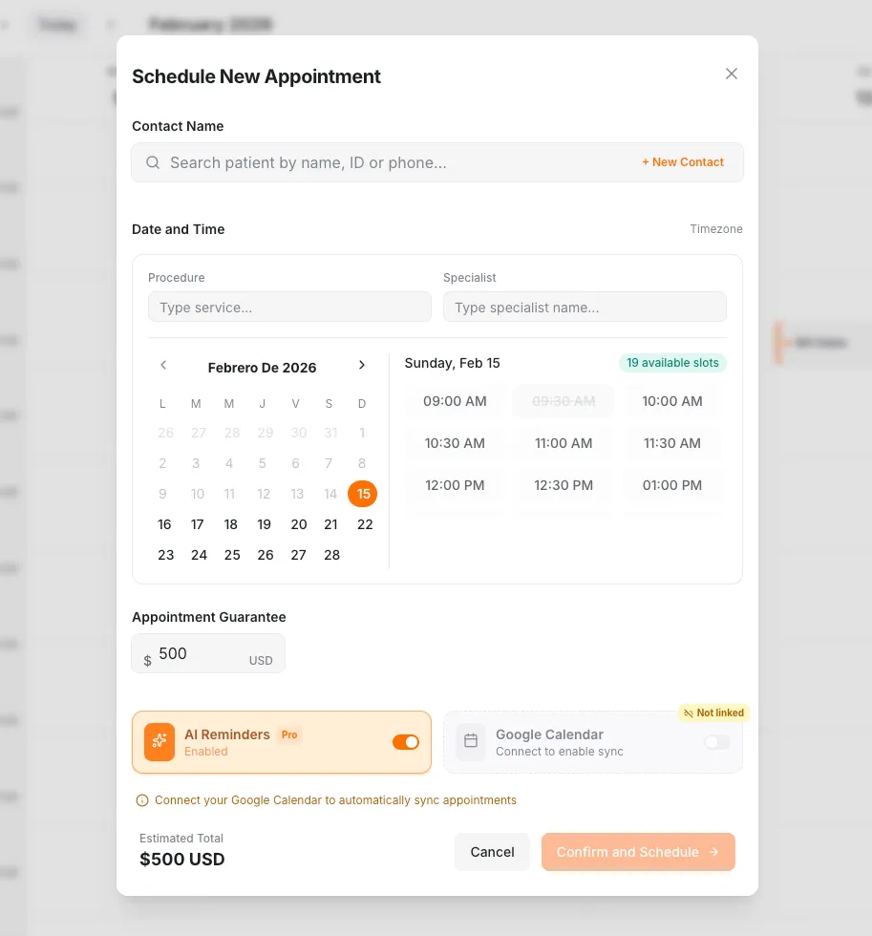
Task: Click the search magnifier in the patient search field
Action: (153, 162)
